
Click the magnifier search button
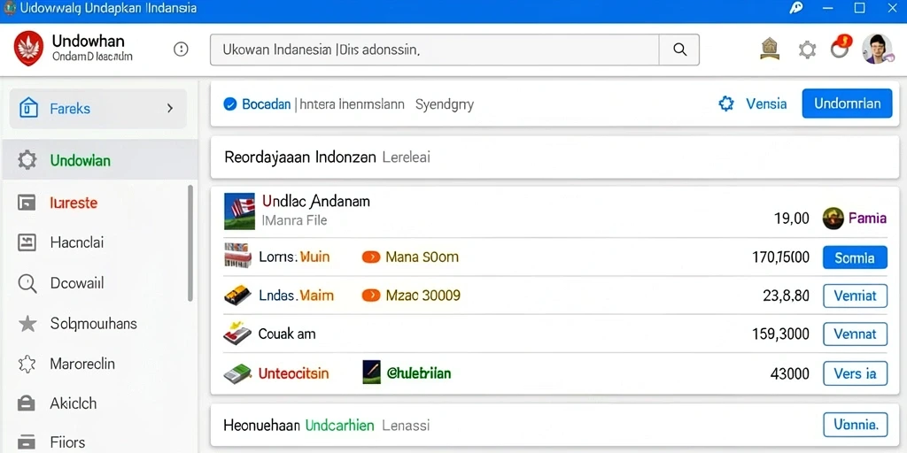tap(679, 50)
